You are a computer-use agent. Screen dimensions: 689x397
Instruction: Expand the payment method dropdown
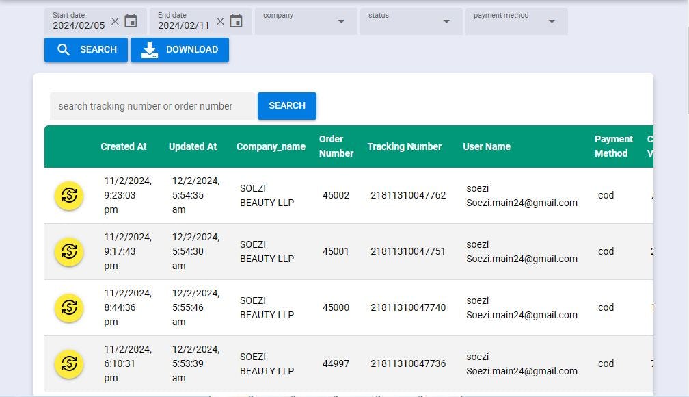coord(552,21)
